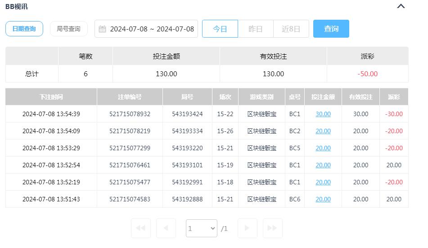
Task: Click the 有效投注 detail table header
Action: point(361,97)
